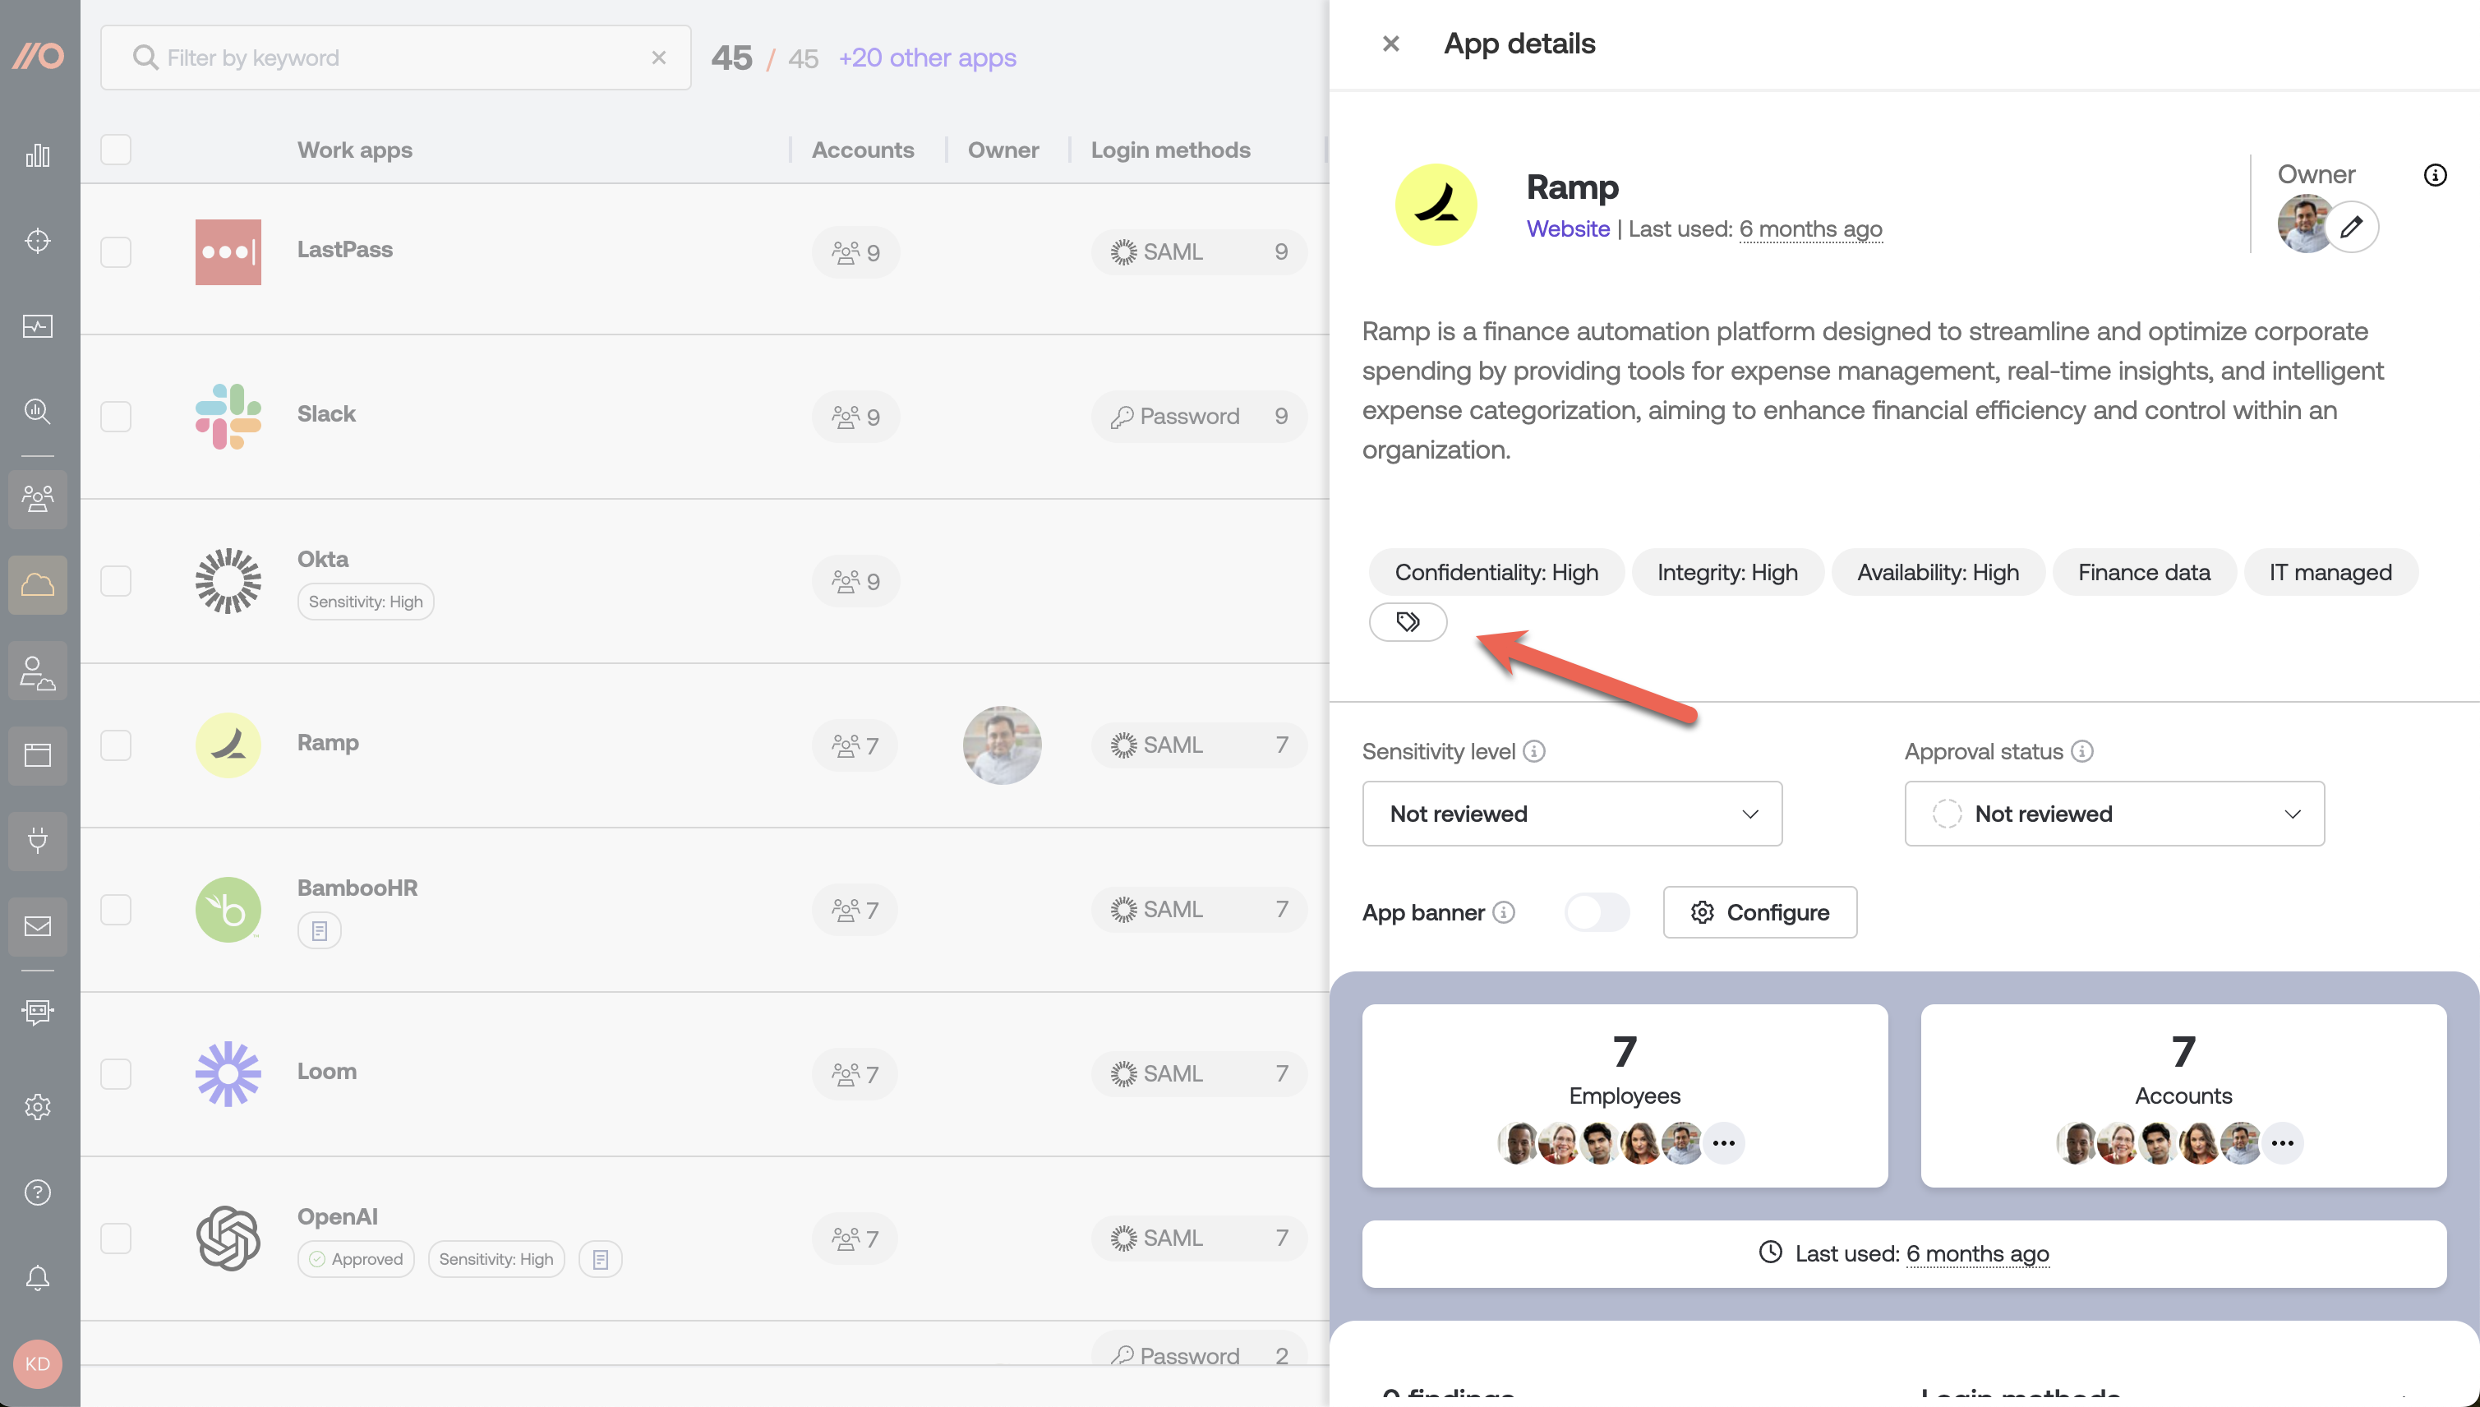The width and height of the screenshot is (2480, 1407).
Task: Click the IT managed tag
Action: click(2330, 572)
